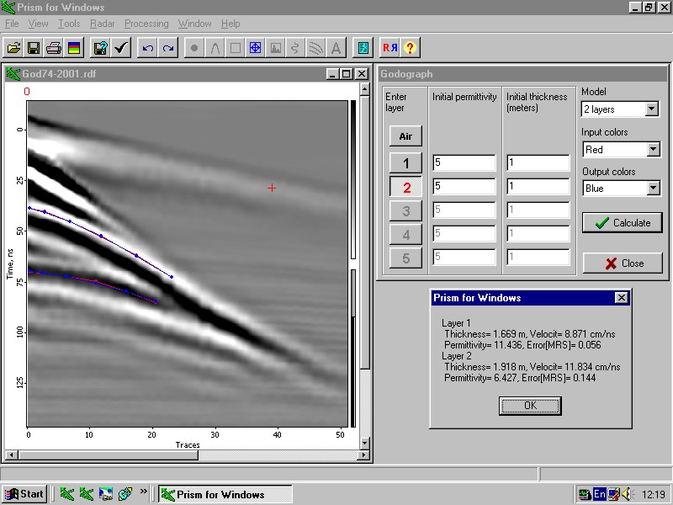Open help with the question mark icon
Screen dimensions: 673x505
point(410,48)
